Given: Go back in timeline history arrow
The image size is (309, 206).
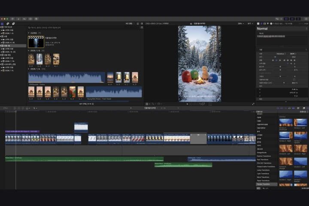Looking at the screenshot, I should [x=131, y=108].
